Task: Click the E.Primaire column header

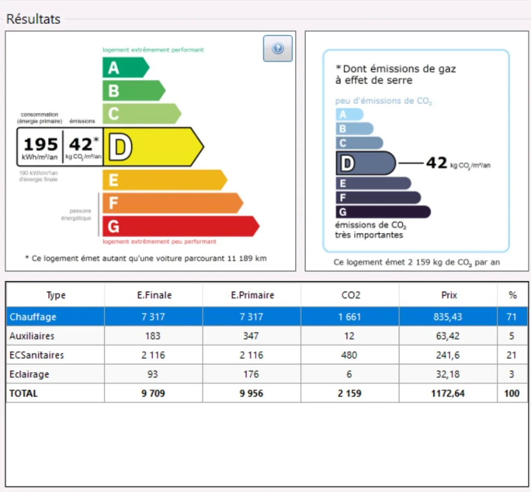Action: (252, 295)
